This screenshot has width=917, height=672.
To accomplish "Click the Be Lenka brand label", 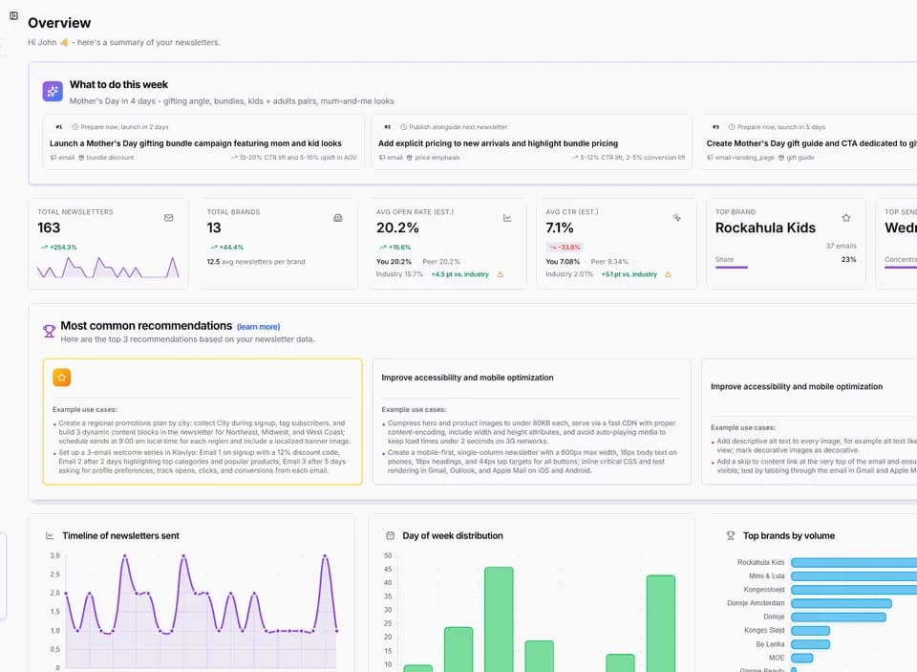I will click(770, 644).
